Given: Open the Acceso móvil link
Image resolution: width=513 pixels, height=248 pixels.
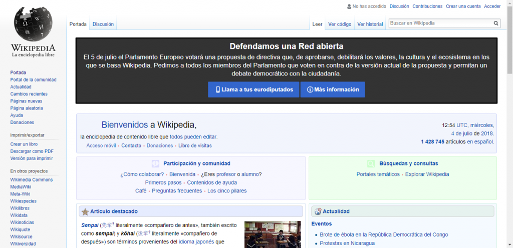Looking at the screenshot, I should [x=101, y=146].
